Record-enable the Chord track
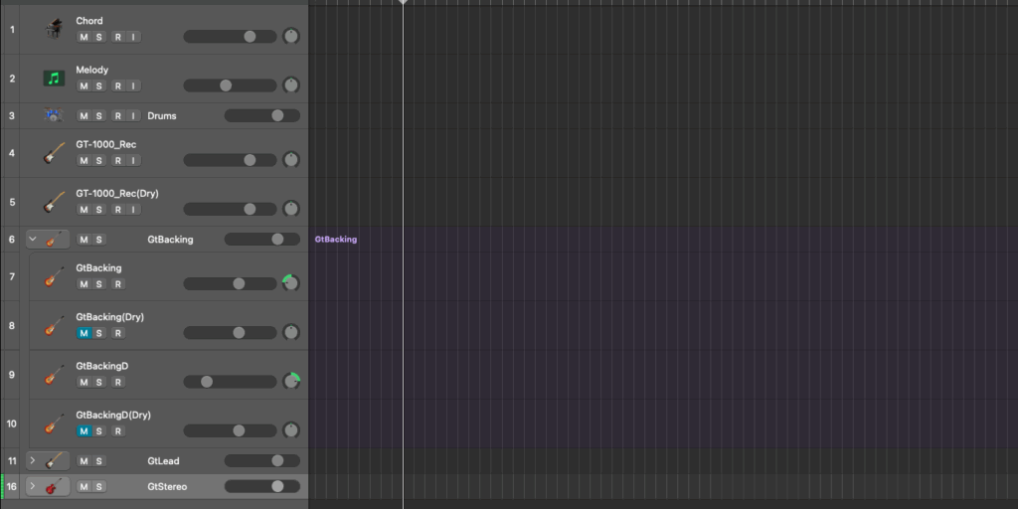Viewport: 1018px width, 509px height. (x=117, y=37)
